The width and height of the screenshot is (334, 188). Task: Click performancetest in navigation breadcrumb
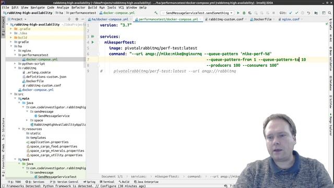pos(83,13)
